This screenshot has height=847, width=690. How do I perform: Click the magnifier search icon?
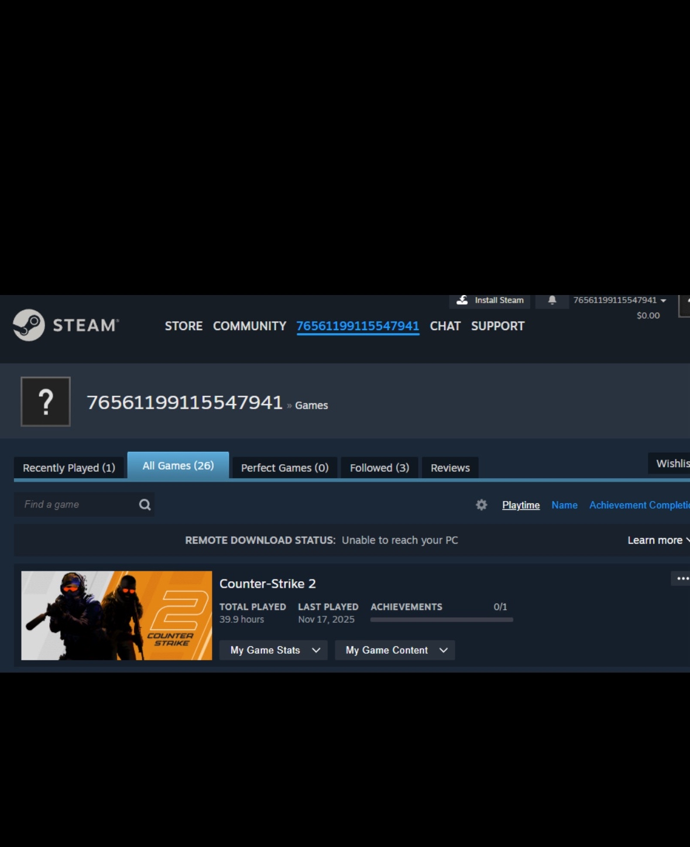point(145,505)
